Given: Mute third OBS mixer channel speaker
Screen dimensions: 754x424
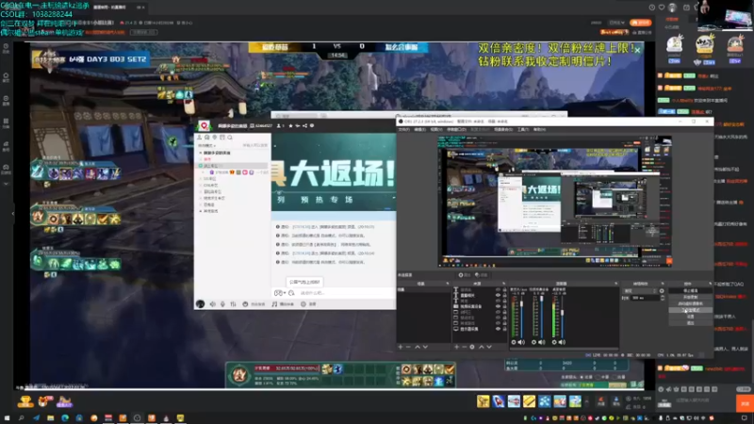Looking at the screenshot, I should pos(562,342).
